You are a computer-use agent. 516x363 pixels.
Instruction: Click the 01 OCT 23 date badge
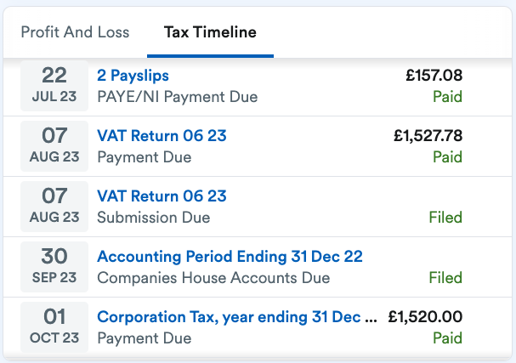(x=54, y=327)
